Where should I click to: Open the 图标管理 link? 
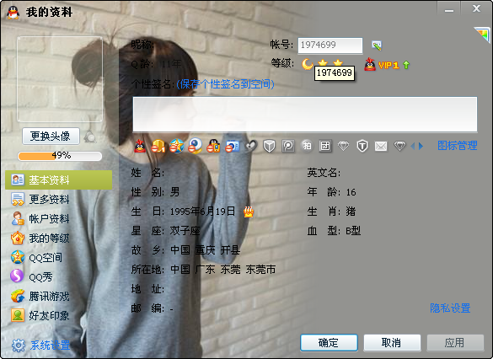click(458, 146)
